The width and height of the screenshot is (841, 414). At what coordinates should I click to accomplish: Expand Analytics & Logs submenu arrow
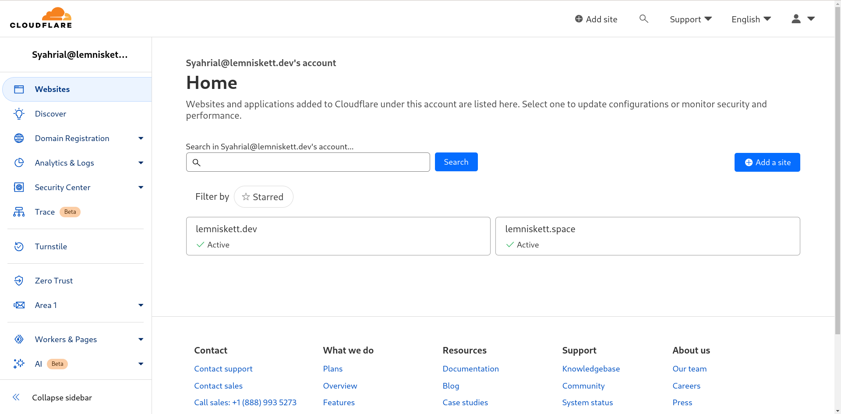141,163
